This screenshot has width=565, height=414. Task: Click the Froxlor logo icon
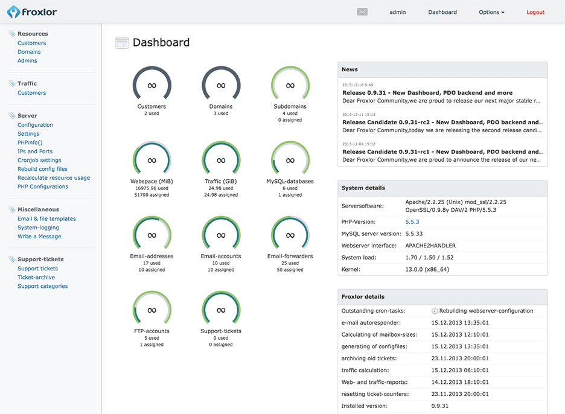coord(14,11)
